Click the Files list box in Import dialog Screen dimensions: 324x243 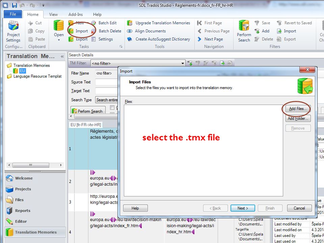tap(203, 151)
